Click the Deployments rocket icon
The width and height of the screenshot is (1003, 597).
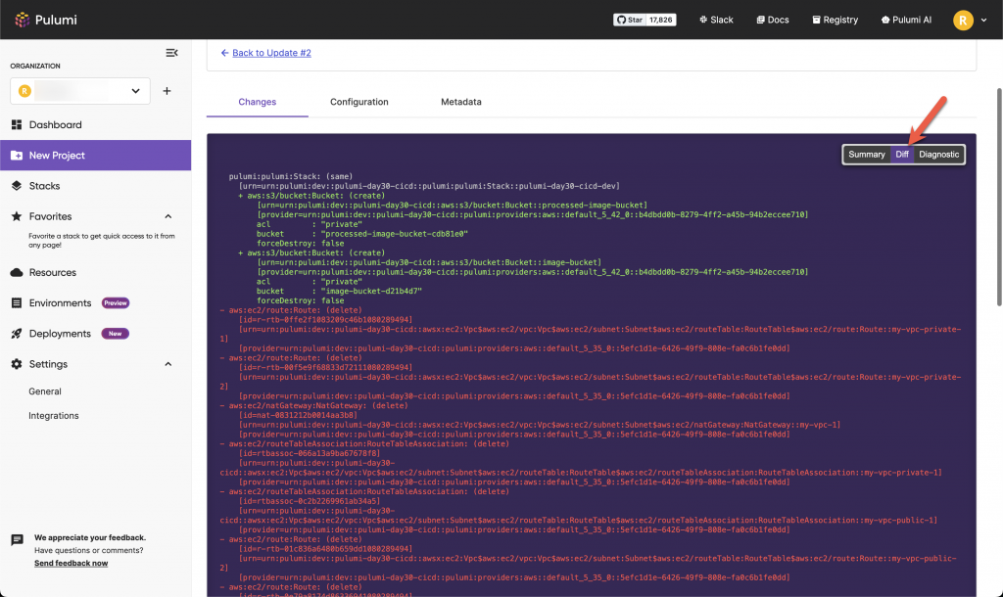(x=17, y=334)
